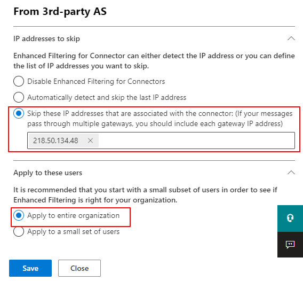The width and height of the screenshot is (303, 281).
Task: Click the 'IP addresses to skip' section heading
Action: point(46,38)
